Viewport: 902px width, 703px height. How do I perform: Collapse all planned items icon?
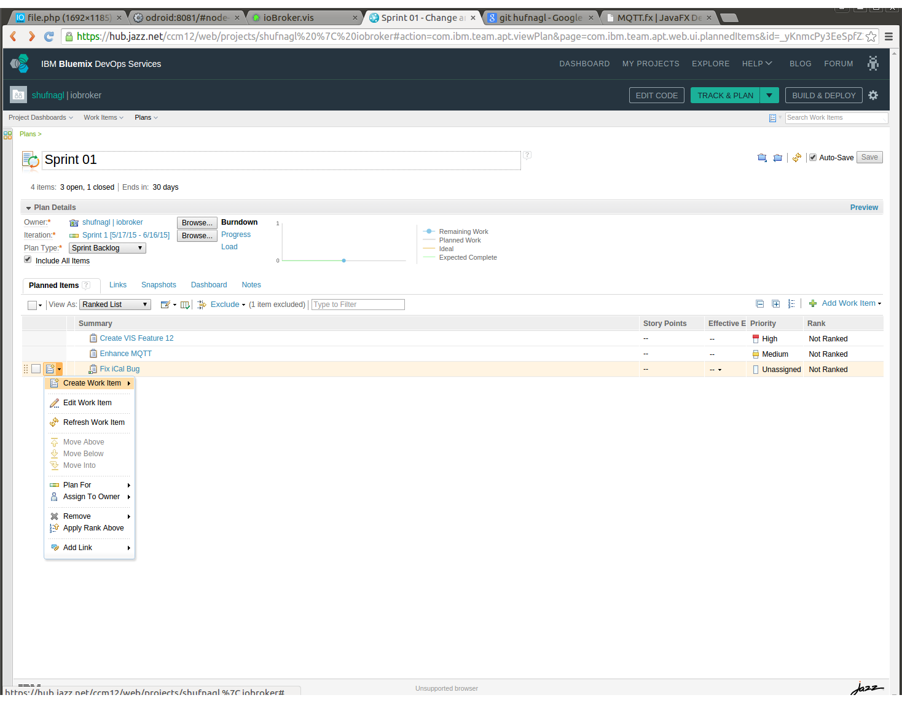click(x=760, y=304)
